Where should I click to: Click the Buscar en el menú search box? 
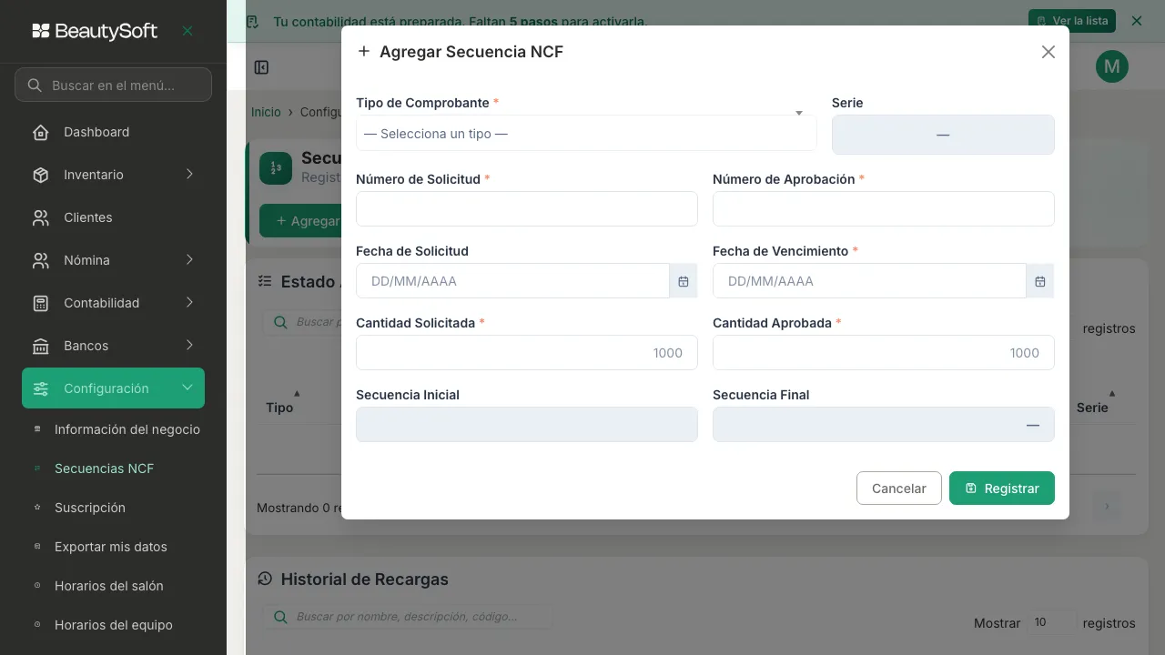tap(113, 85)
